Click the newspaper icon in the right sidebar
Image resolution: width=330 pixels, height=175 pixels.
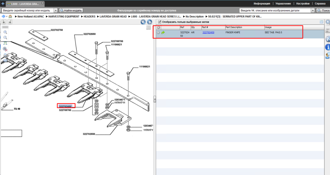[x=328, y=31]
